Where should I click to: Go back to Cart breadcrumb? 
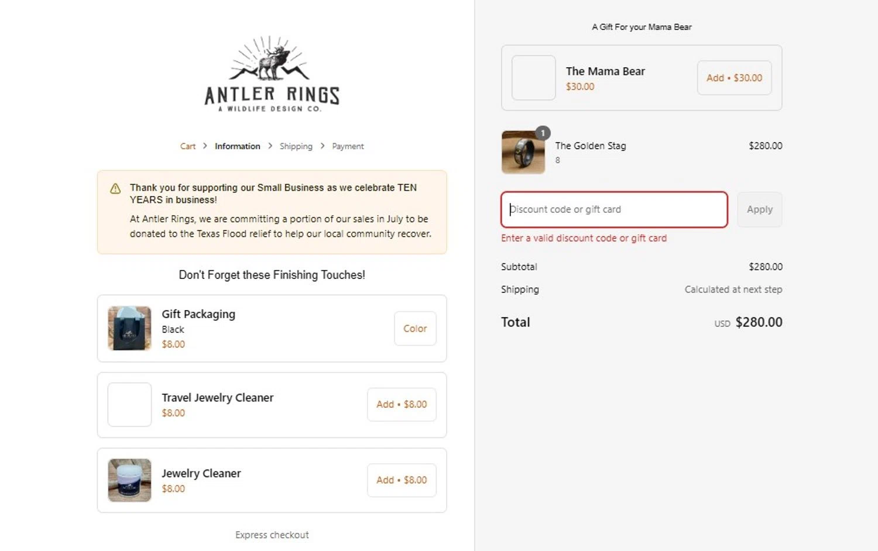pyautogui.click(x=188, y=146)
